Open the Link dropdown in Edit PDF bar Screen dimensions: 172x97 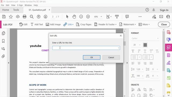(x=73, y=25)
